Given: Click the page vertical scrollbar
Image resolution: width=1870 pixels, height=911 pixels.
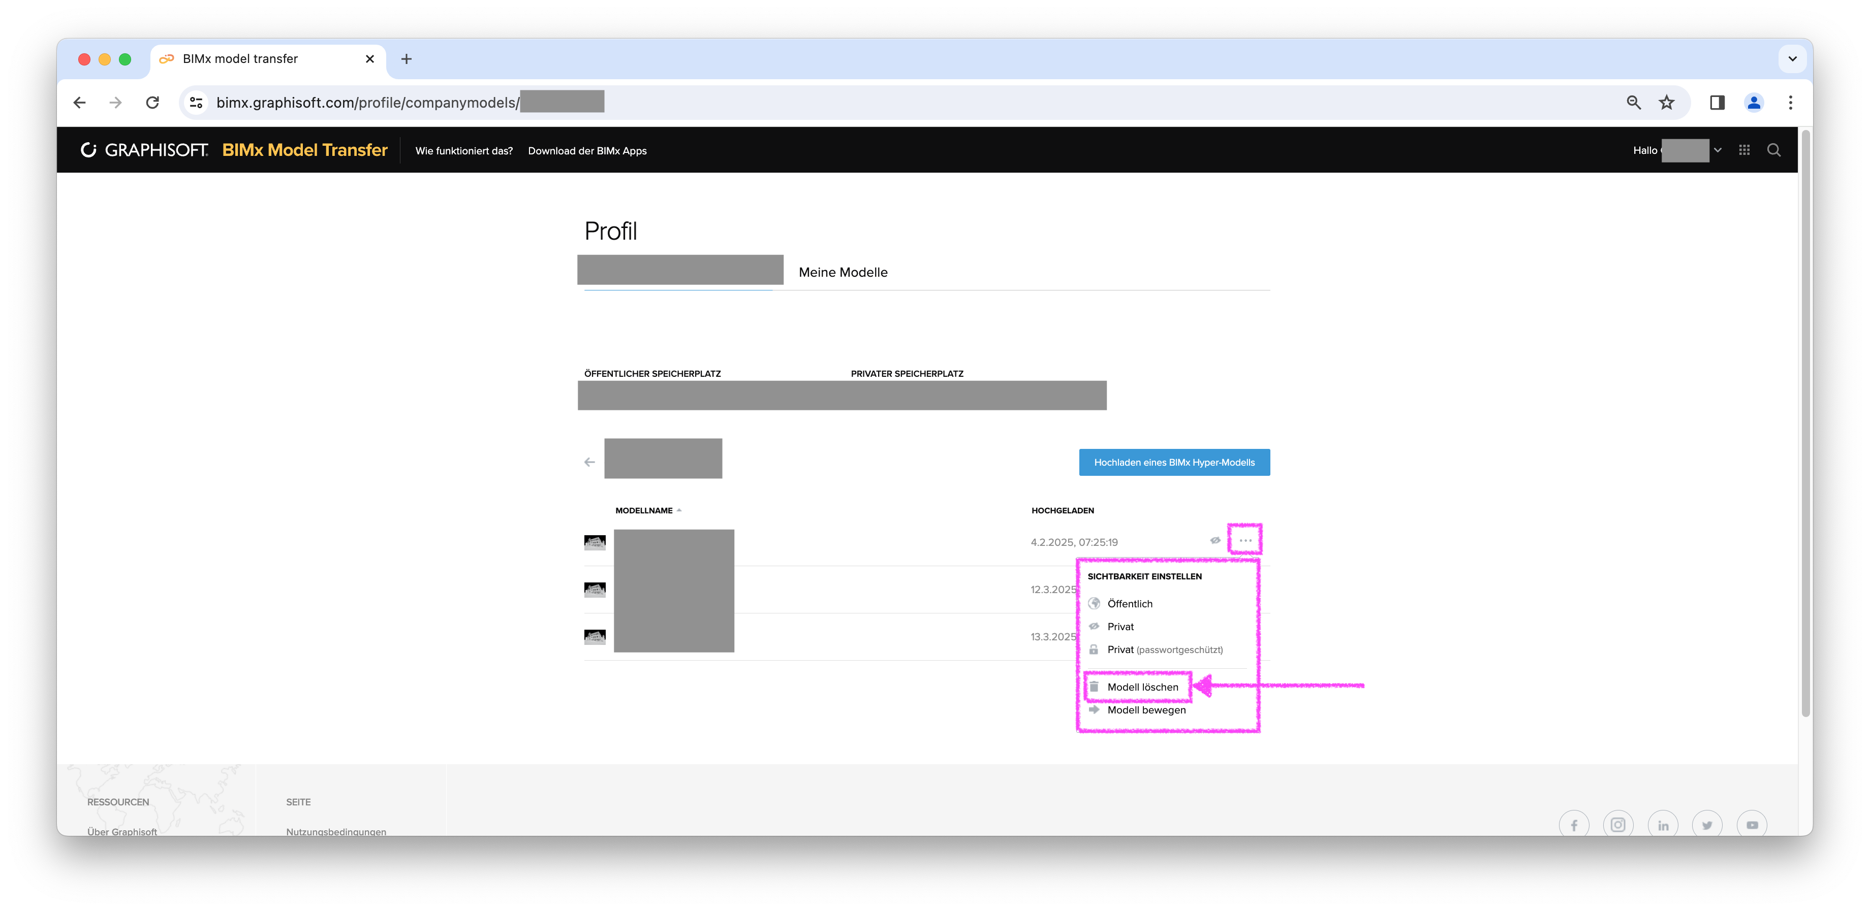Looking at the screenshot, I should click(1806, 424).
